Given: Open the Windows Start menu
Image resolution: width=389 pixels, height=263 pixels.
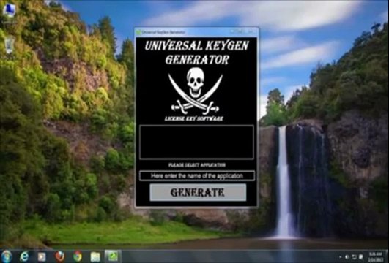Looking at the screenshot, I should pos(6,256).
